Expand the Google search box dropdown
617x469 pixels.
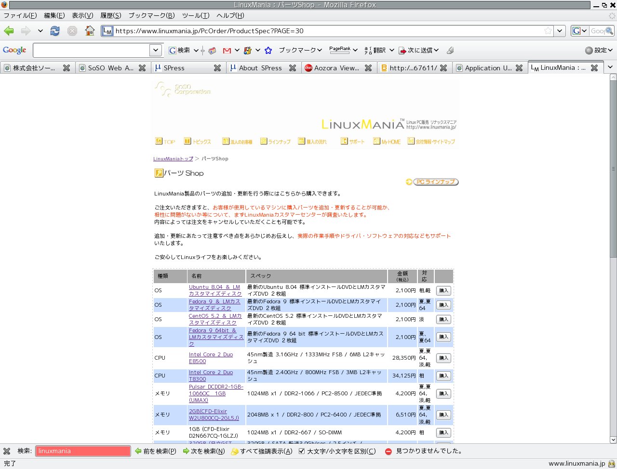[x=155, y=50]
